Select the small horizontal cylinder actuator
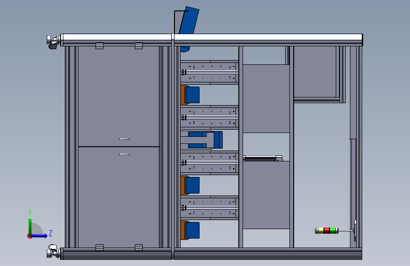Image resolution: width=410 pixels, height=266 pixels. click(262, 158)
